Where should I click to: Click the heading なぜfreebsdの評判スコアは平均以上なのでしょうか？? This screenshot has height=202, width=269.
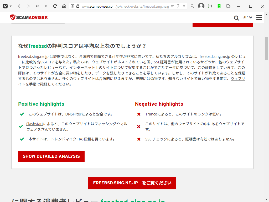click(x=82, y=46)
